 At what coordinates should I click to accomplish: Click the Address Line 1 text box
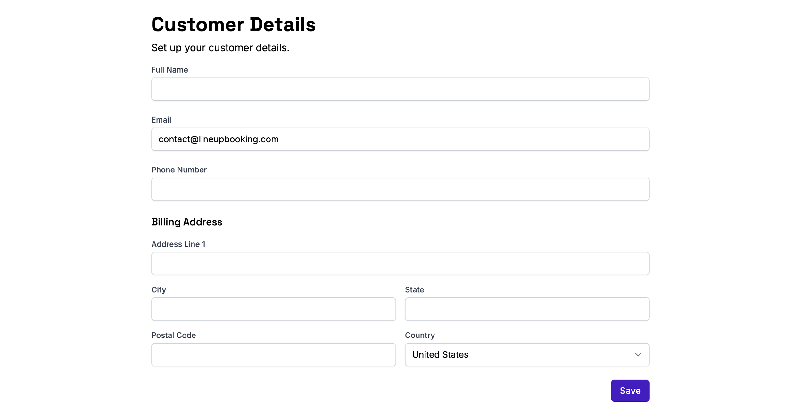coord(400,264)
